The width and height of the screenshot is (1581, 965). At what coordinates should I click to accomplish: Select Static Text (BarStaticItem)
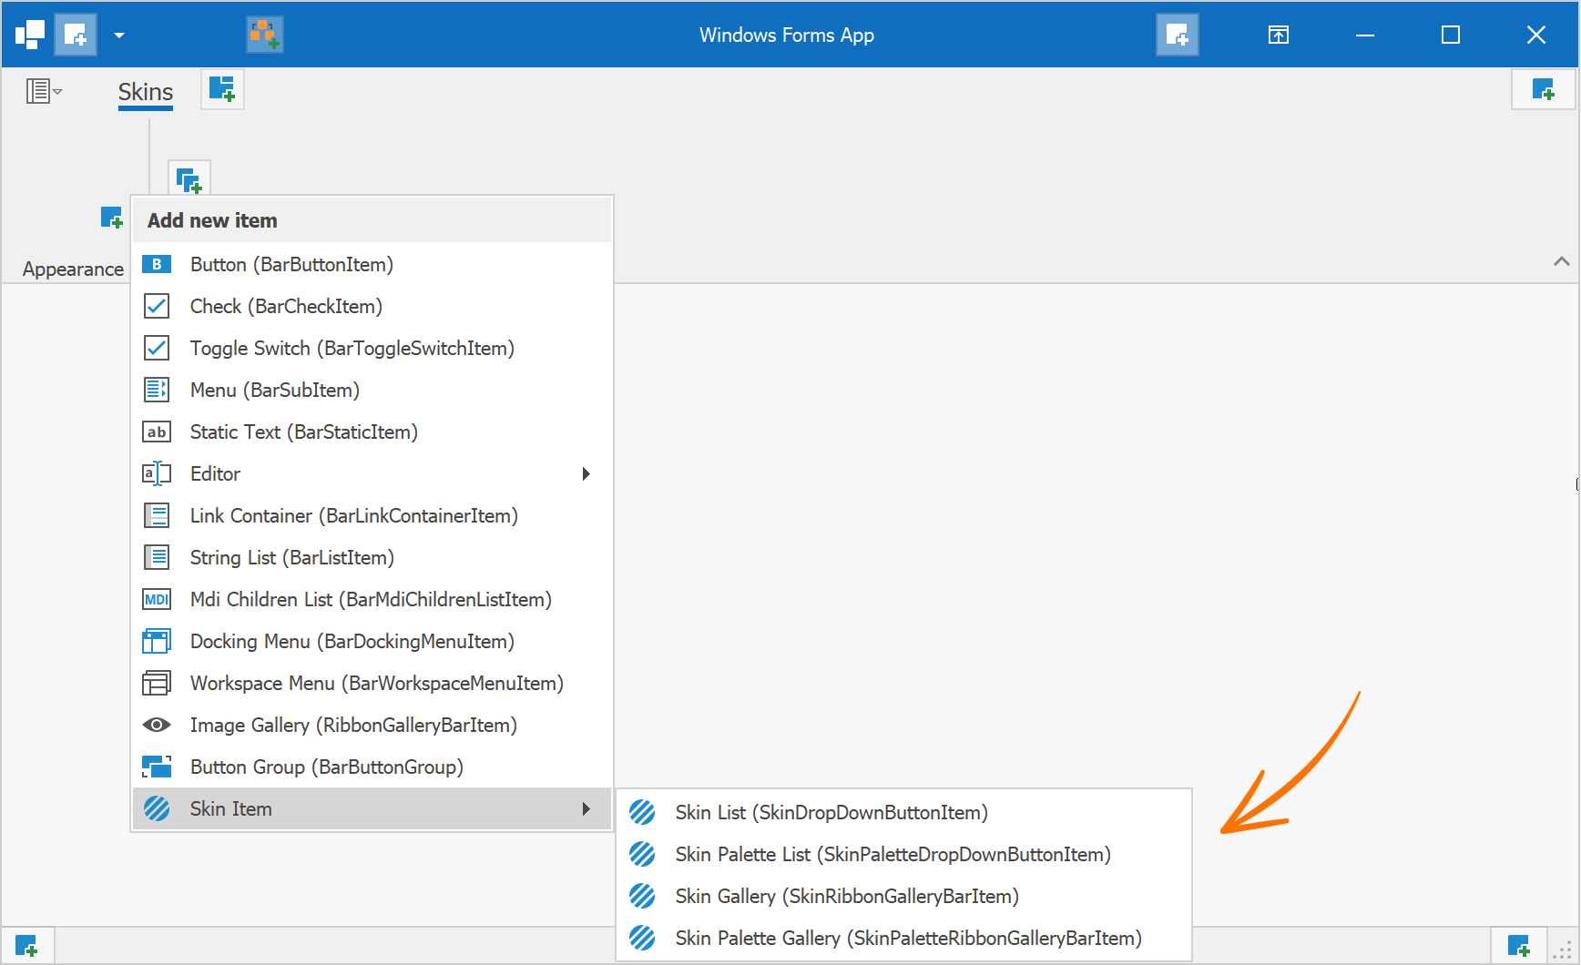click(x=303, y=432)
